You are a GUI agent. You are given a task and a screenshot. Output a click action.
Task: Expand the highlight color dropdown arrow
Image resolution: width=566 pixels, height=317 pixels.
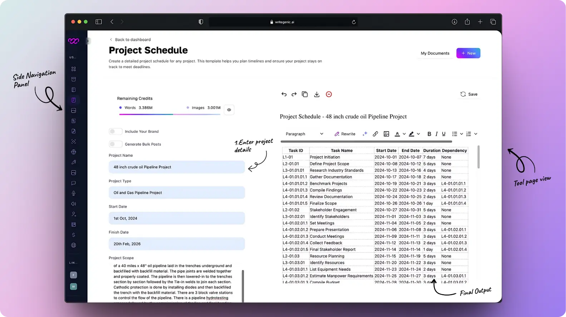click(418, 134)
